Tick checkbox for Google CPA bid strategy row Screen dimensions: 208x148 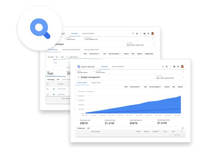(48, 89)
